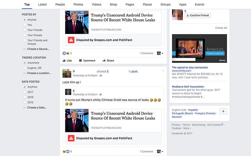Screen dimensions: 251x156
Task: Select Anywhere under Tagged Location
Action: tap(25, 63)
